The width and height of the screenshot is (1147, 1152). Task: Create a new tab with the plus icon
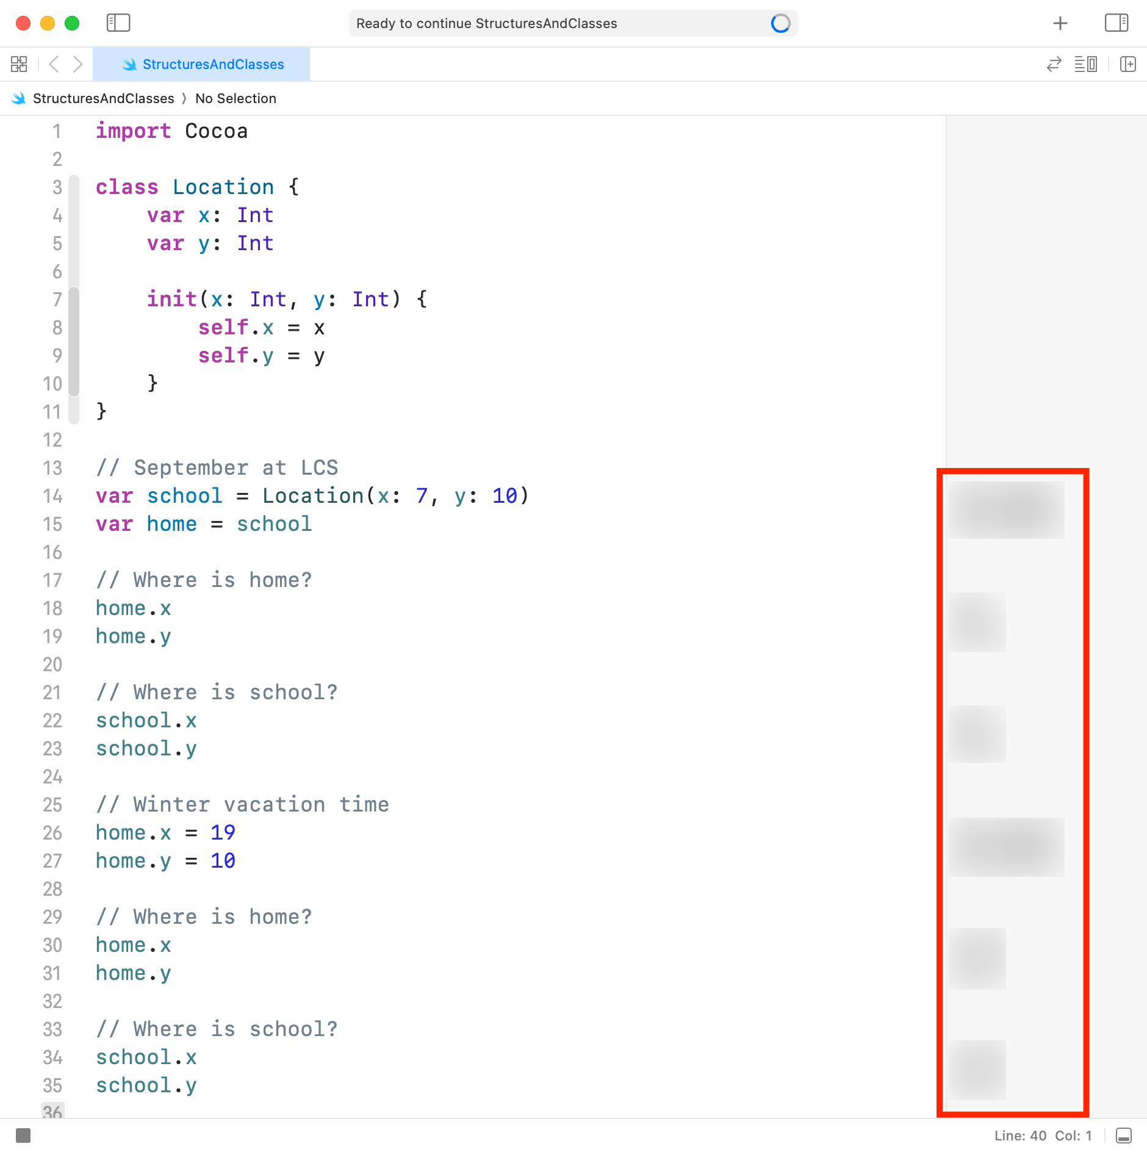(x=1060, y=23)
